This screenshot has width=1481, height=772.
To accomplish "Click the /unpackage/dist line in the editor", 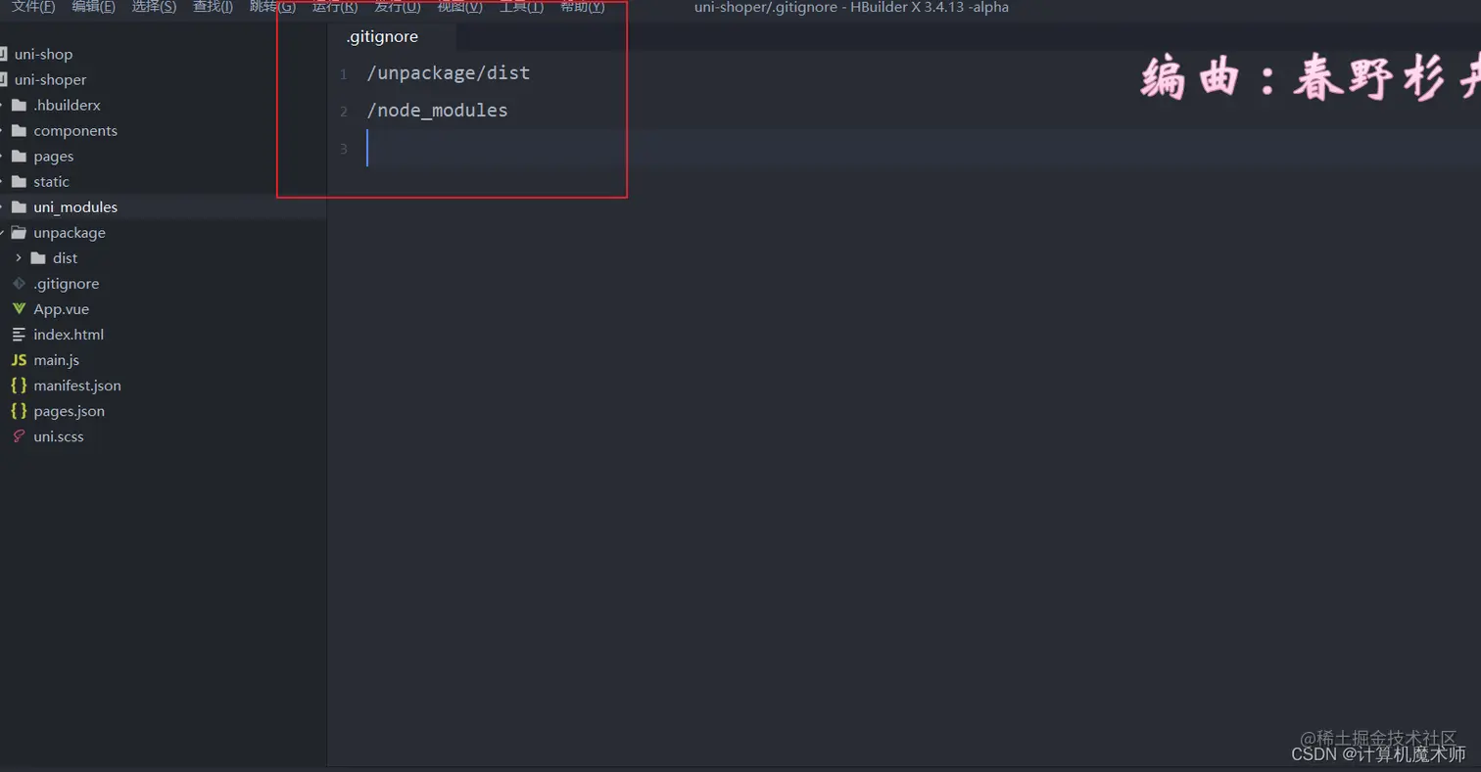I will [x=448, y=73].
